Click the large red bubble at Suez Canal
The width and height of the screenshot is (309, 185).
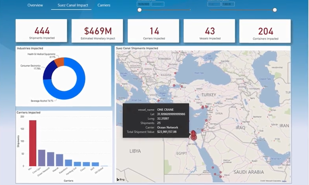coord(194,137)
